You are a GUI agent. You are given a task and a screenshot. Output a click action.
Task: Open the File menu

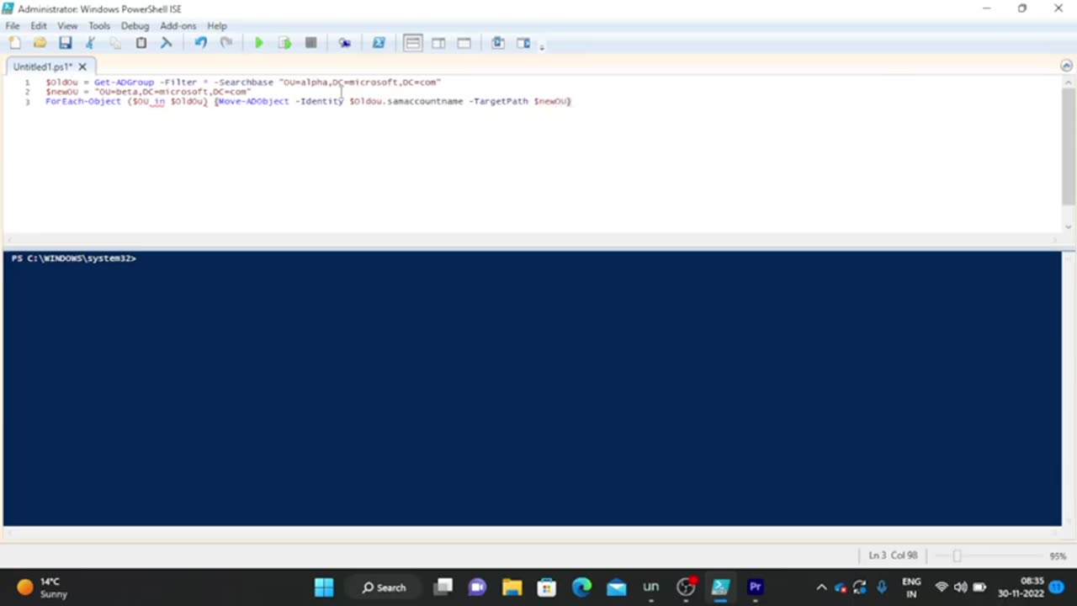[x=13, y=26]
